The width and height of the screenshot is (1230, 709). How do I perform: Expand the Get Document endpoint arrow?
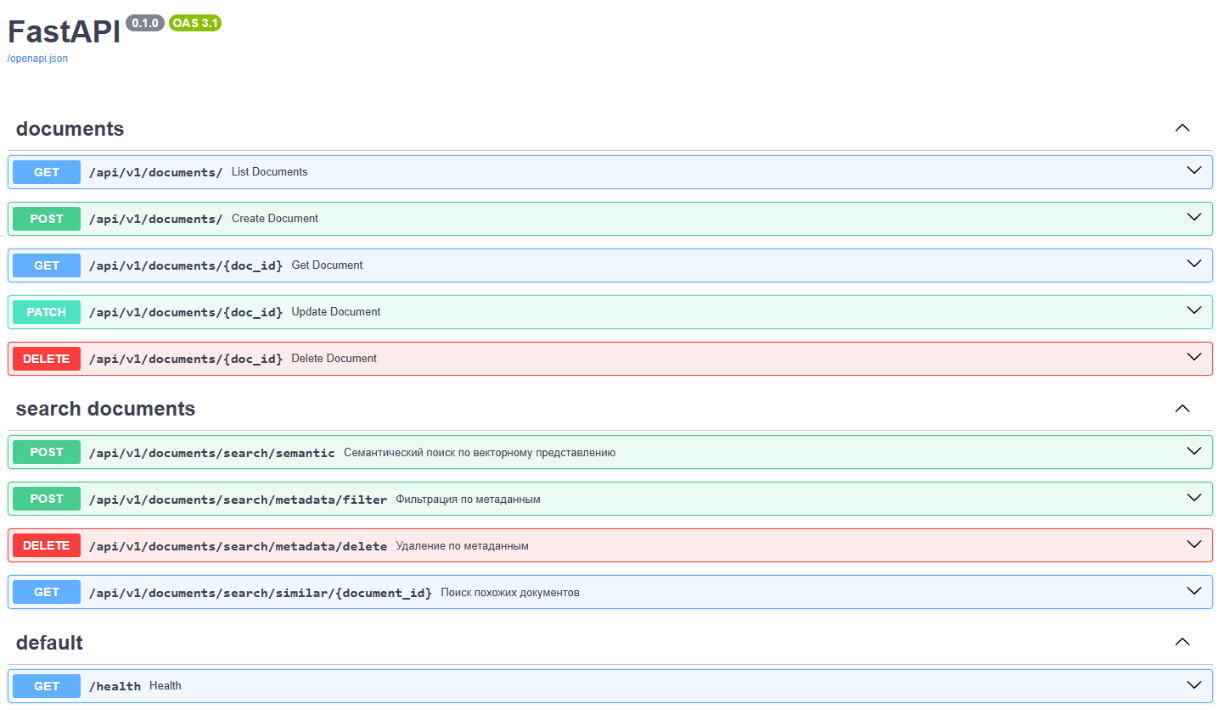tap(1193, 264)
